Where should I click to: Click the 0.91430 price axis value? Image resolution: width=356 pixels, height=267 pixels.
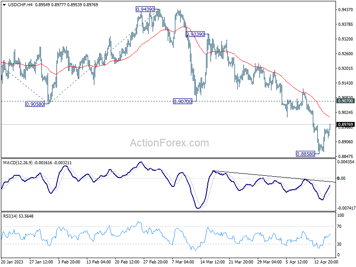(x=346, y=83)
